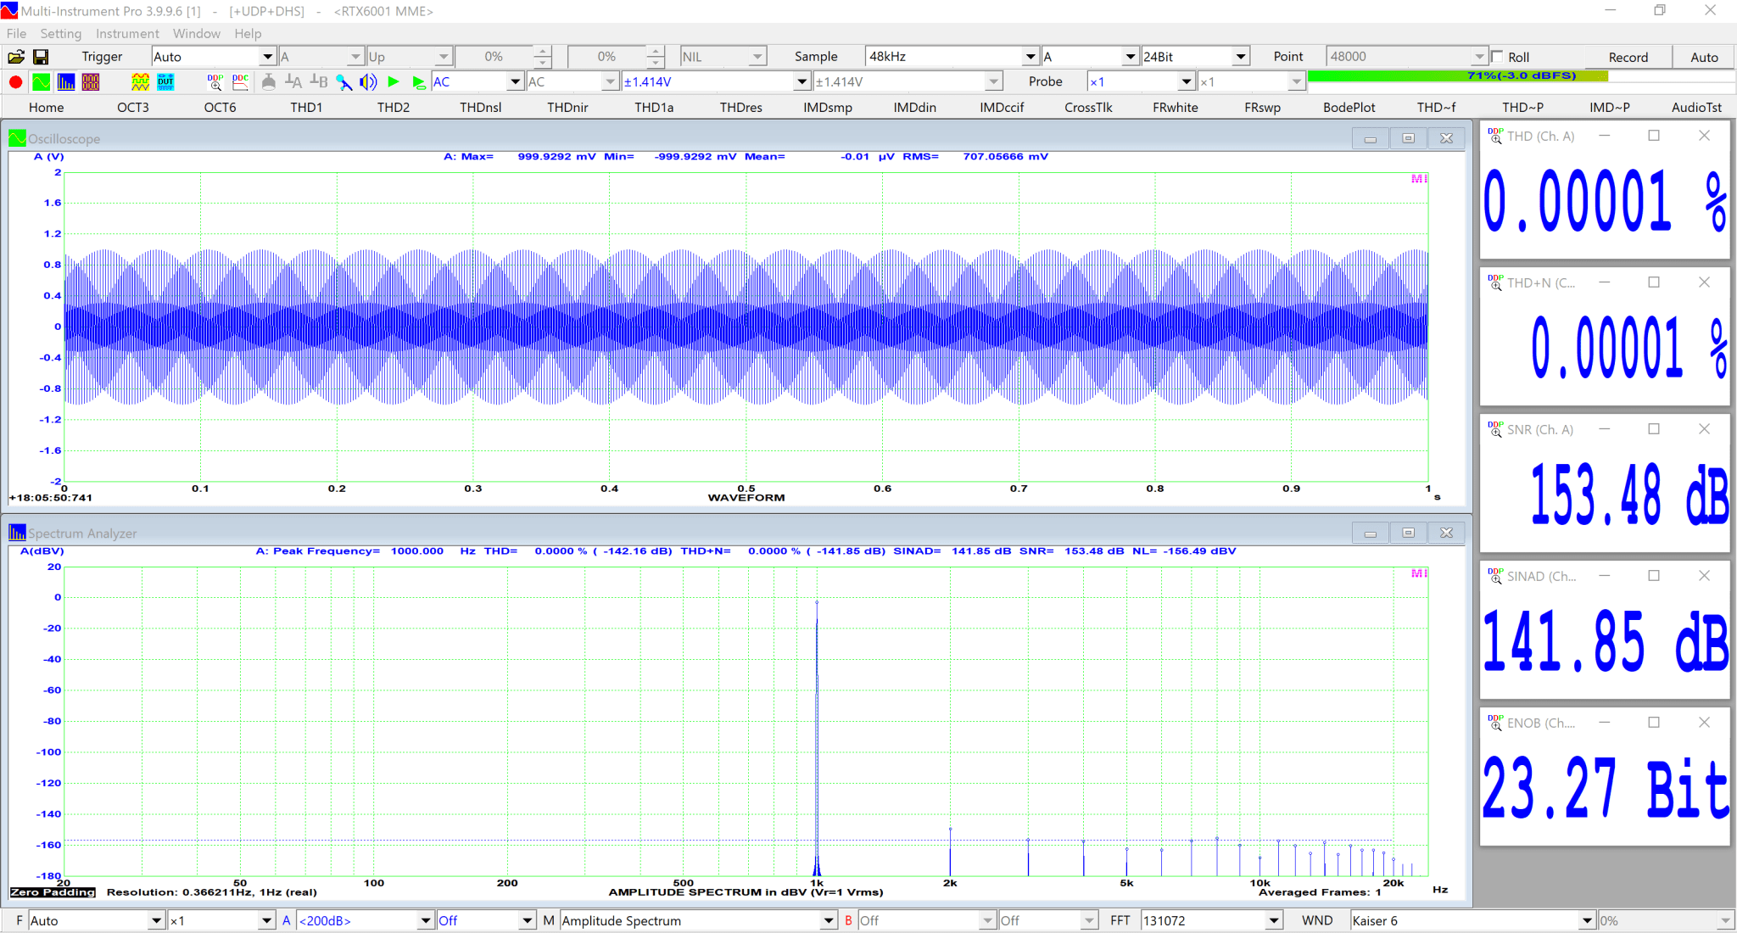This screenshot has width=1737, height=933.
Task: Click the speaker output icon
Action: 368,82
